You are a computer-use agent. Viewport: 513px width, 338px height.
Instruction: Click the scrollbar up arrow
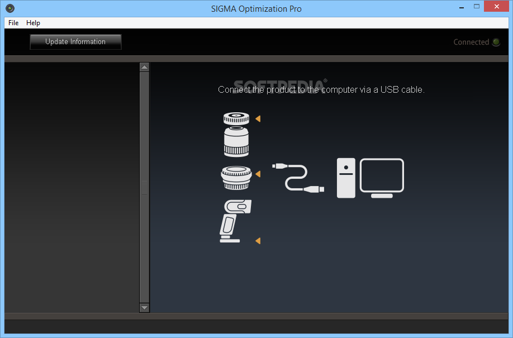[x=144, y=68]
